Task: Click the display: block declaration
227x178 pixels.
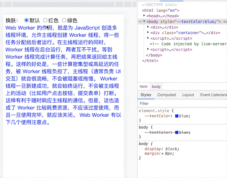Action: tap(162, 149)
